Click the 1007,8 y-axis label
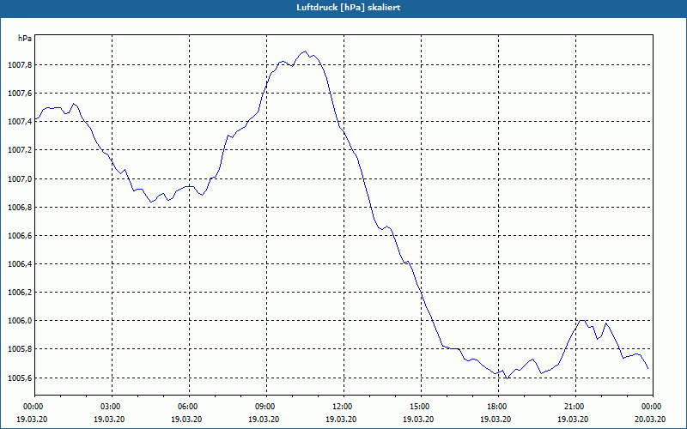Viewport: 687px width, 429px height. coord(20,65)
